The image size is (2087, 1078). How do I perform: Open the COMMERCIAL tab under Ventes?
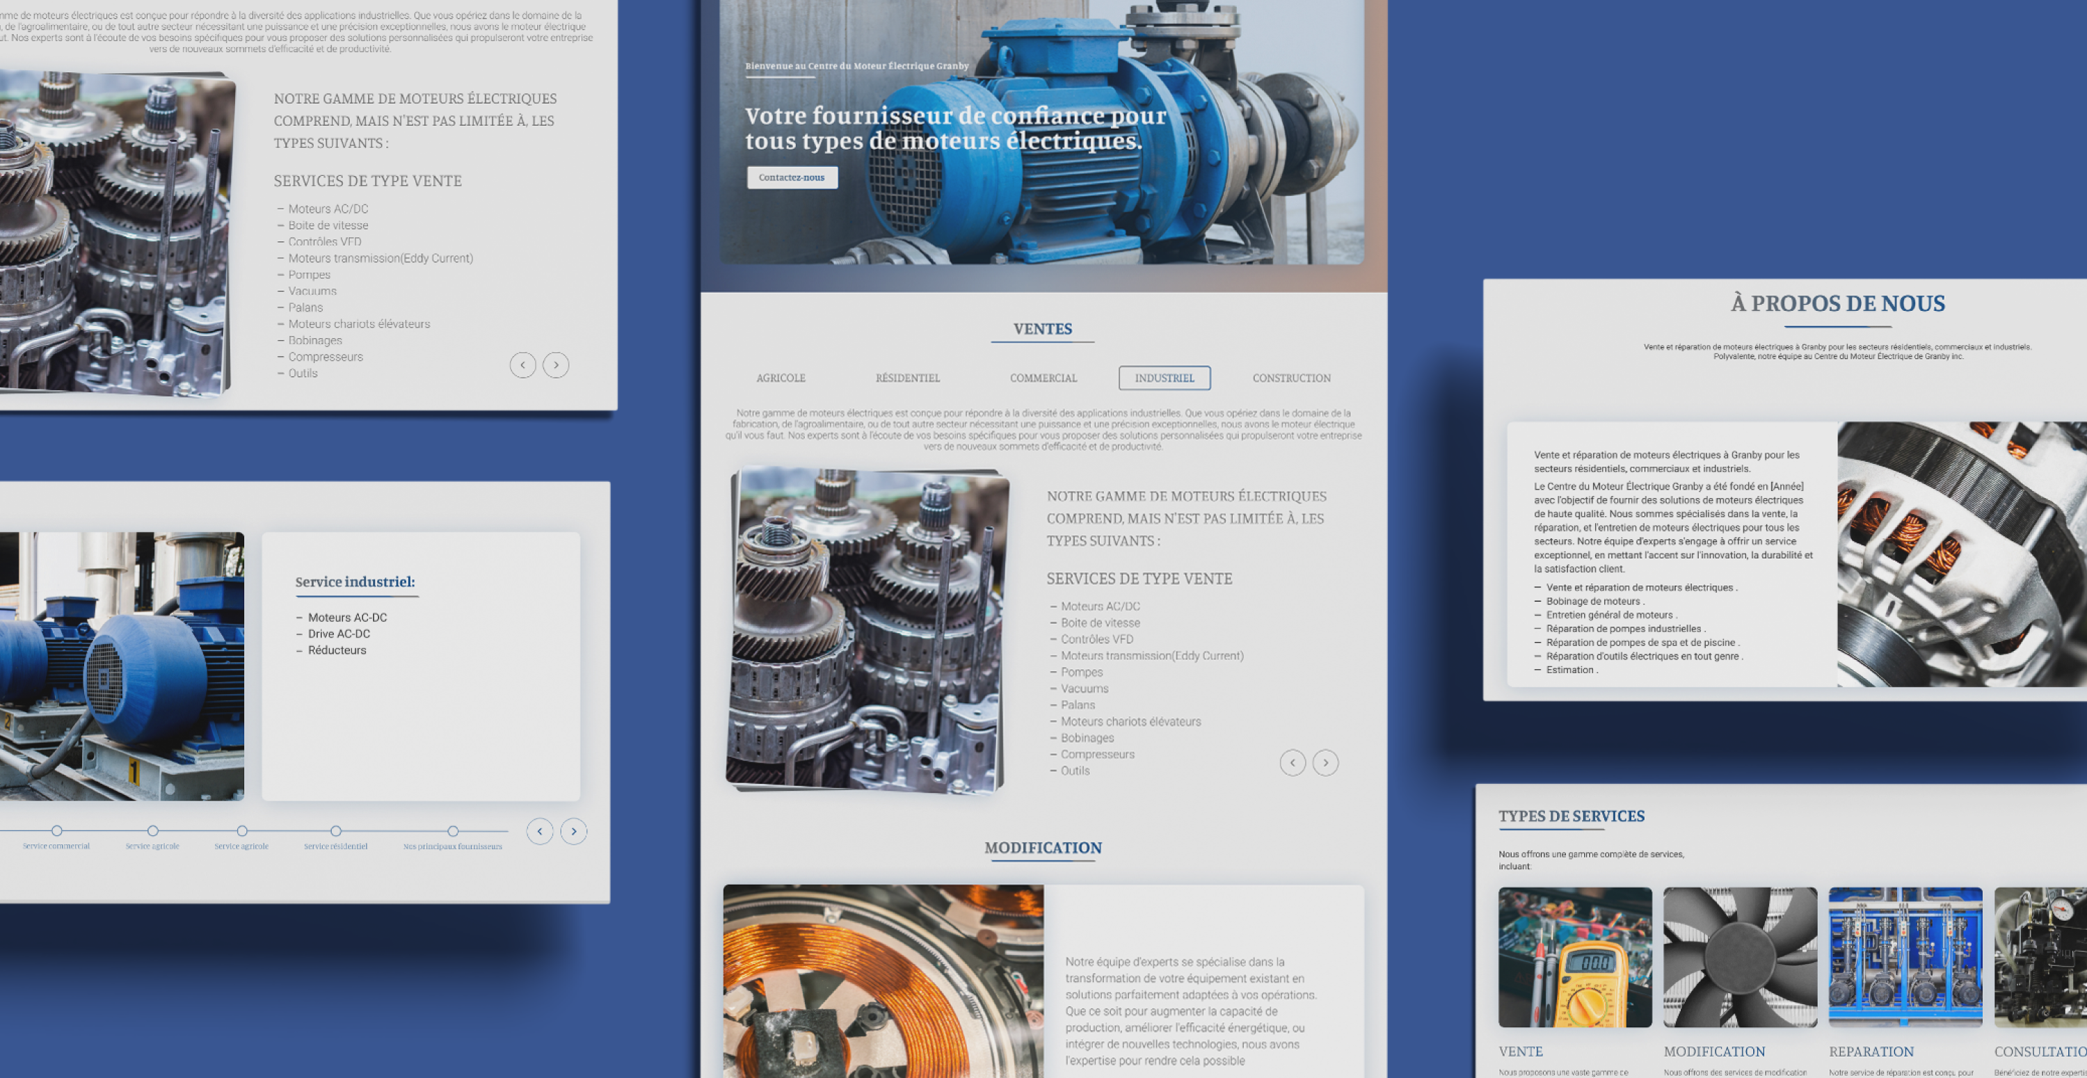point(1043,378)
